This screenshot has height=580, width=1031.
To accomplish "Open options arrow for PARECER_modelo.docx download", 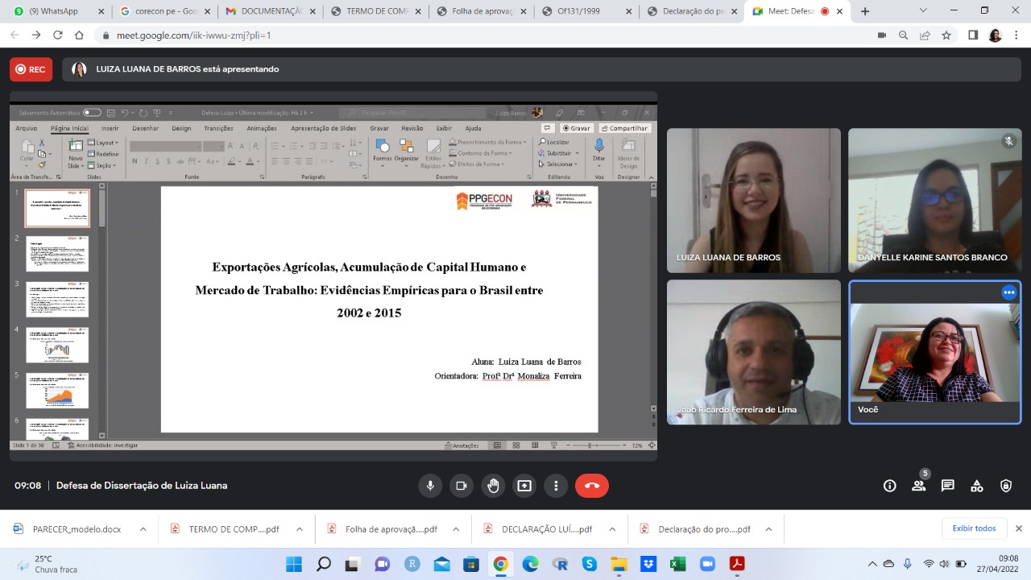I will pyautogui.click(x=143, y=529).
